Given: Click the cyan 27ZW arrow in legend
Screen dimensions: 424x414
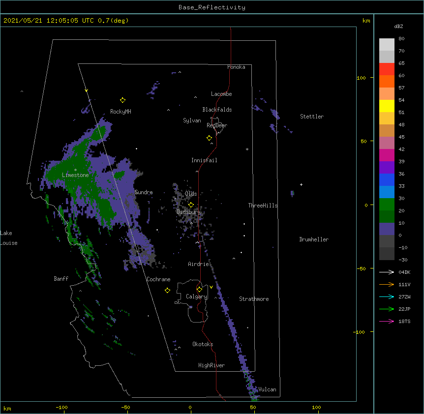Looking at the screenshot, I should click(387, 296).
